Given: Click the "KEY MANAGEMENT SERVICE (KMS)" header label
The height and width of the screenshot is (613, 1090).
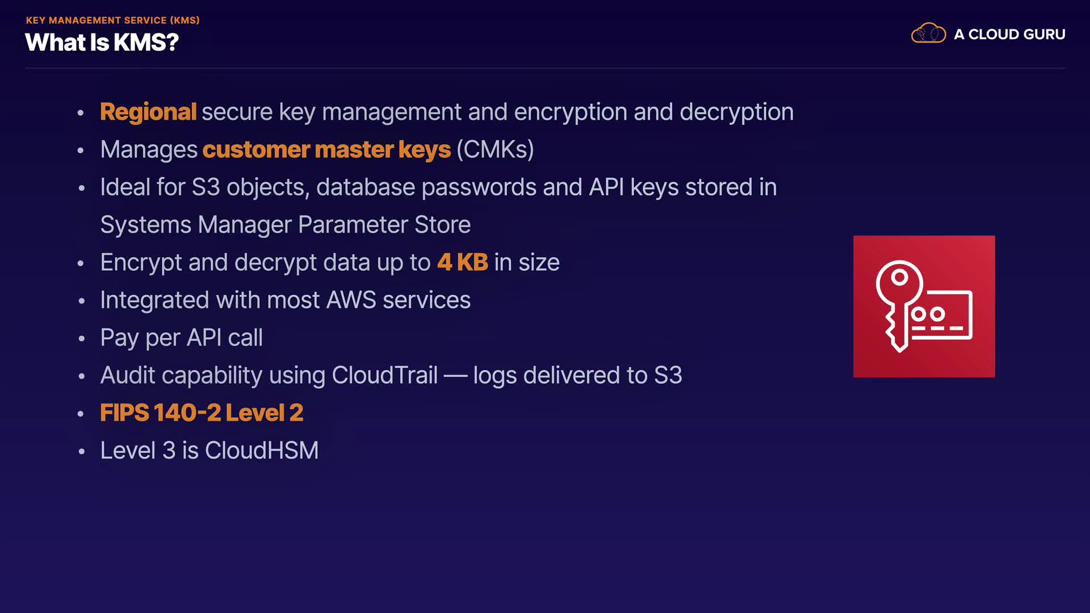Looking at the screenshot, I should [113, 20].
